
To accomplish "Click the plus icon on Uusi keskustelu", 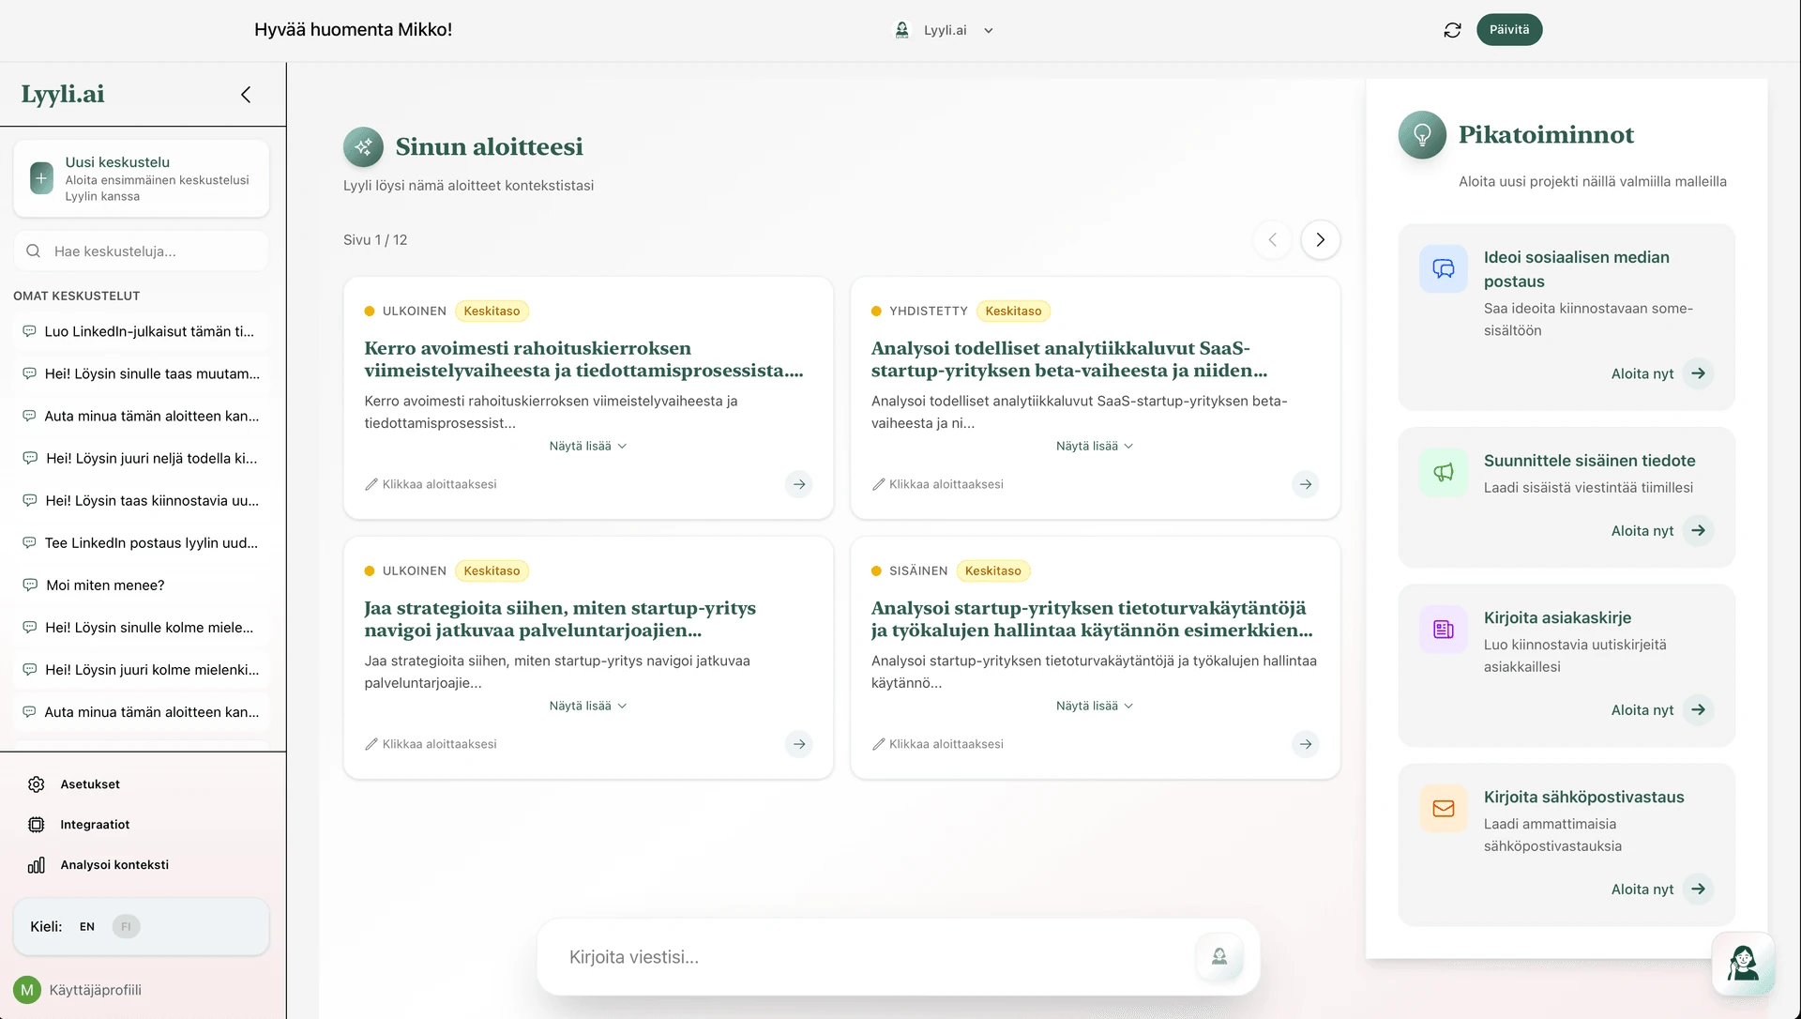I will pos(40,177).
